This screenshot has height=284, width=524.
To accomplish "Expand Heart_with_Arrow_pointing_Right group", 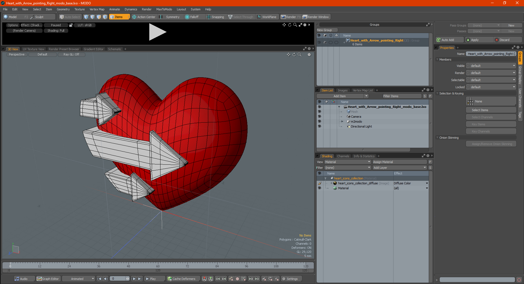I will [x=344, y=43].
